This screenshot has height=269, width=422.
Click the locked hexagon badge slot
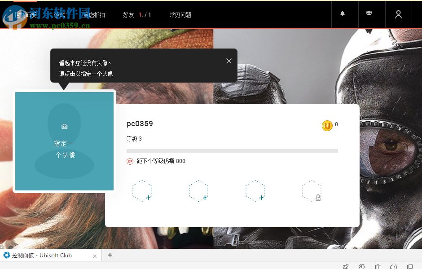click(x=312, y=191)
